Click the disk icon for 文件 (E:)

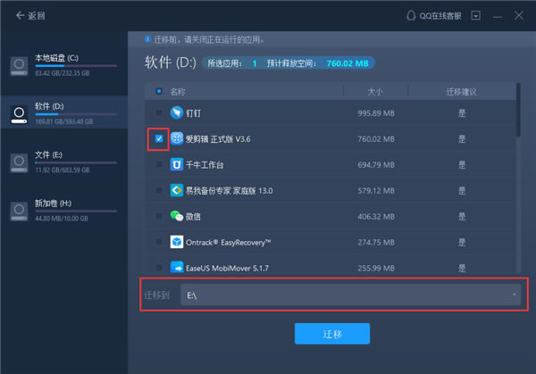[x=19, y=163]
